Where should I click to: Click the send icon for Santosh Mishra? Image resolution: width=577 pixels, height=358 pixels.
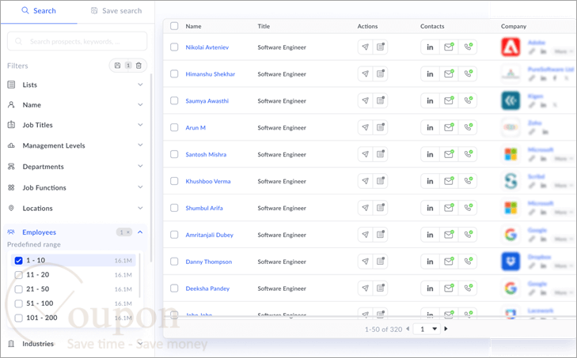pos(365,154)
